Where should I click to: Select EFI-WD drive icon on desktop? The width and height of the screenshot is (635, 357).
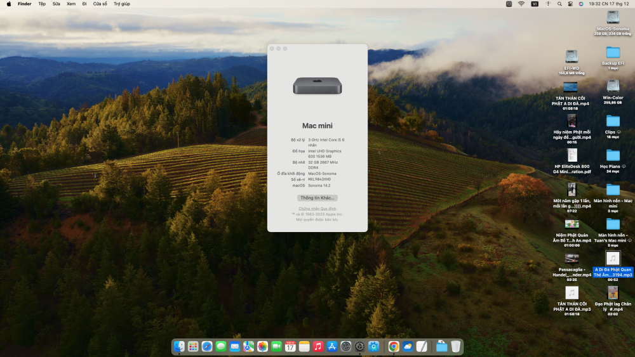tap(571, 62)
